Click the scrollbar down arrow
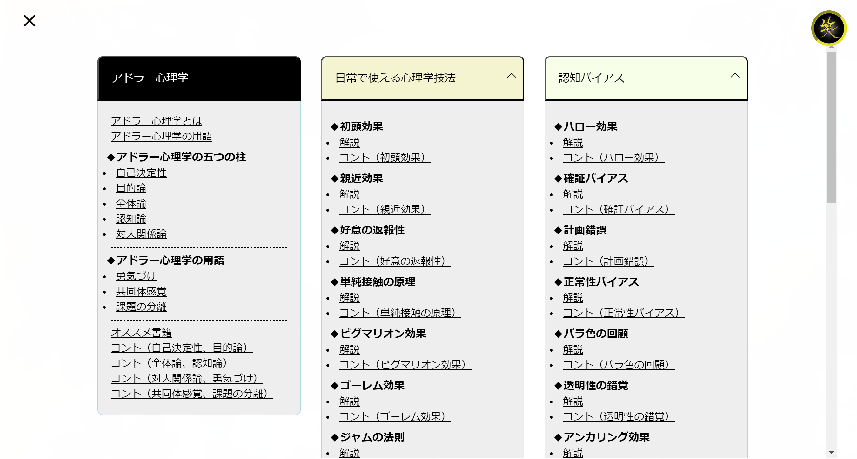This screenshot has width=857, height=459. (x=831, y=453)
